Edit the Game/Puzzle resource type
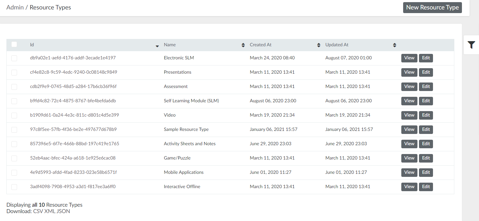Screen dimensions: 479x221 click(x=426, y=158)
